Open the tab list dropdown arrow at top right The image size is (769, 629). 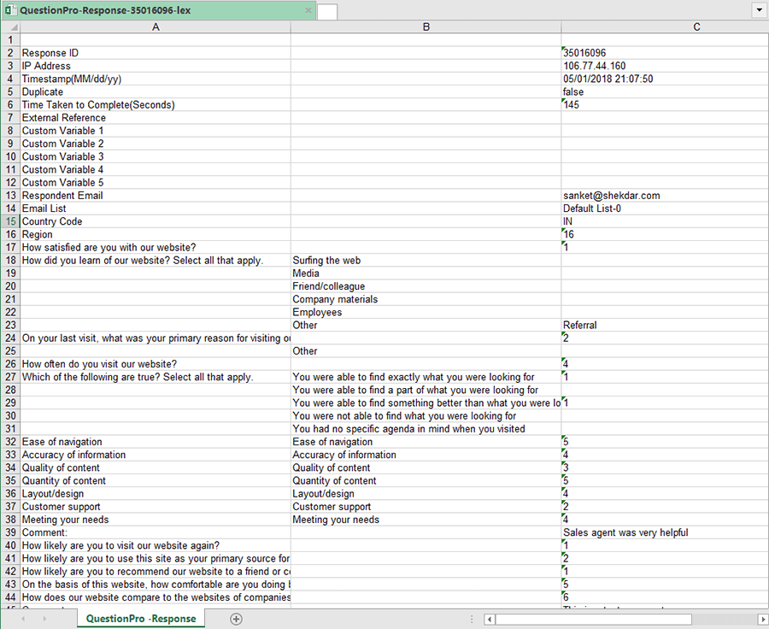tap(760, 9)
